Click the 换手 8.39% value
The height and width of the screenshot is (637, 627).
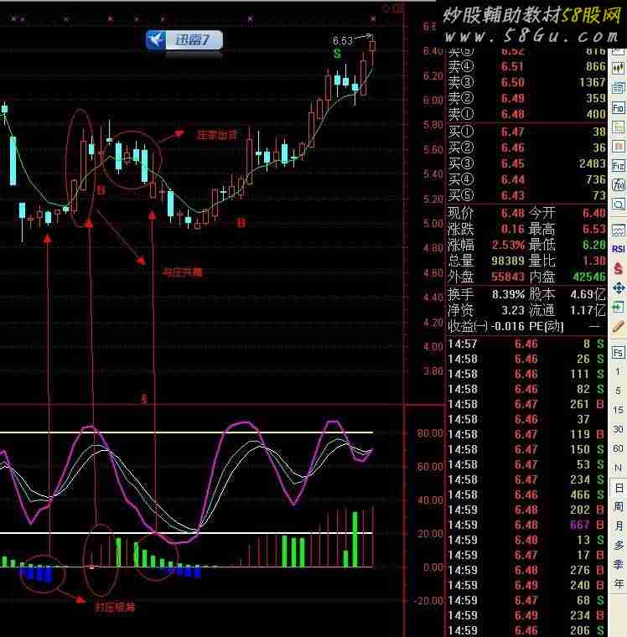tap(508, 294)
